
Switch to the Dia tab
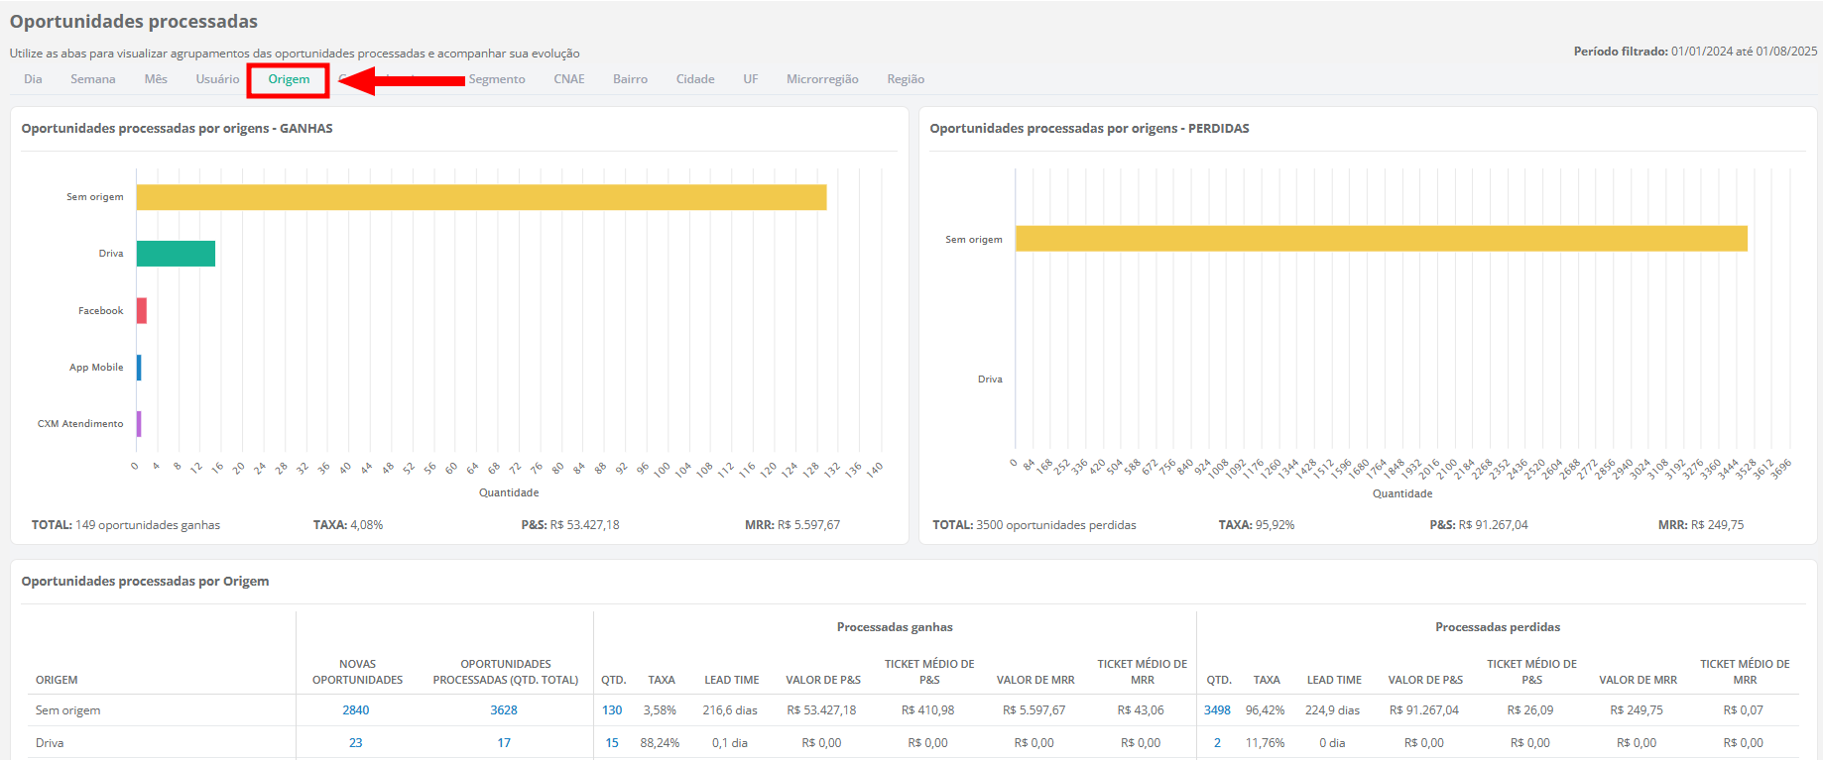tap(33, 79)
